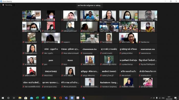Screen dimensions: 179x100
Task: Open the Excel taskbar icon
Action: [x=37, y=98]
